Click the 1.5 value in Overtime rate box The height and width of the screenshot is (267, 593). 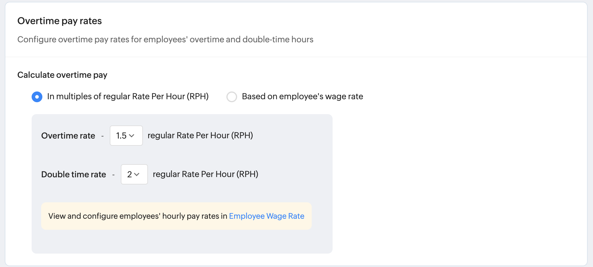[121, 136]
